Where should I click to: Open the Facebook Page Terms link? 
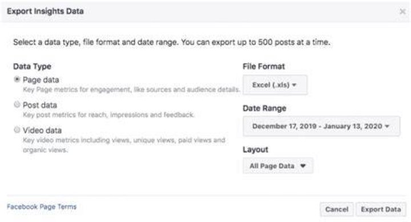coord(42,207)
